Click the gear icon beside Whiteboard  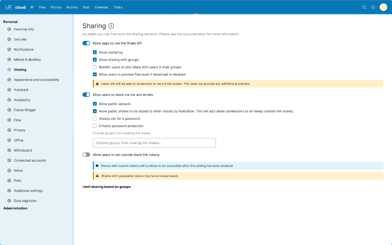click(x=9, y=150)
